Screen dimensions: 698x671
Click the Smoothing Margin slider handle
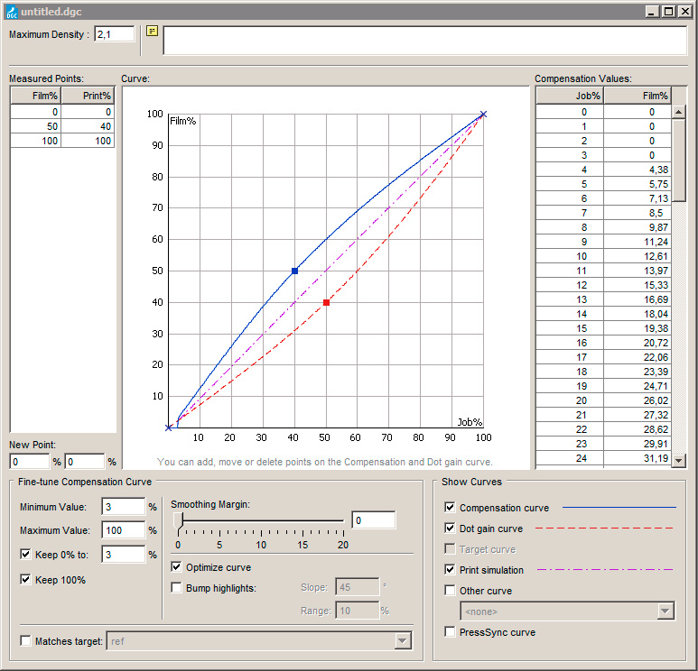click(179, 521)
